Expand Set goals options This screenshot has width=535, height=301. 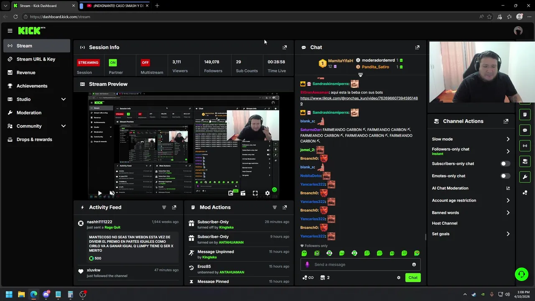pos(508,234)
